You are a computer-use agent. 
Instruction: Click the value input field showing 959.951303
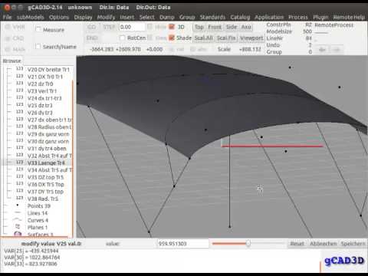182,244
